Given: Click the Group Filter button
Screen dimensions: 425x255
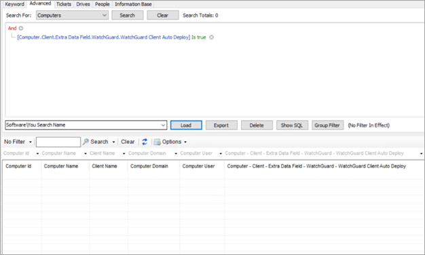Looking at the screenshot, I should (327, 125).
